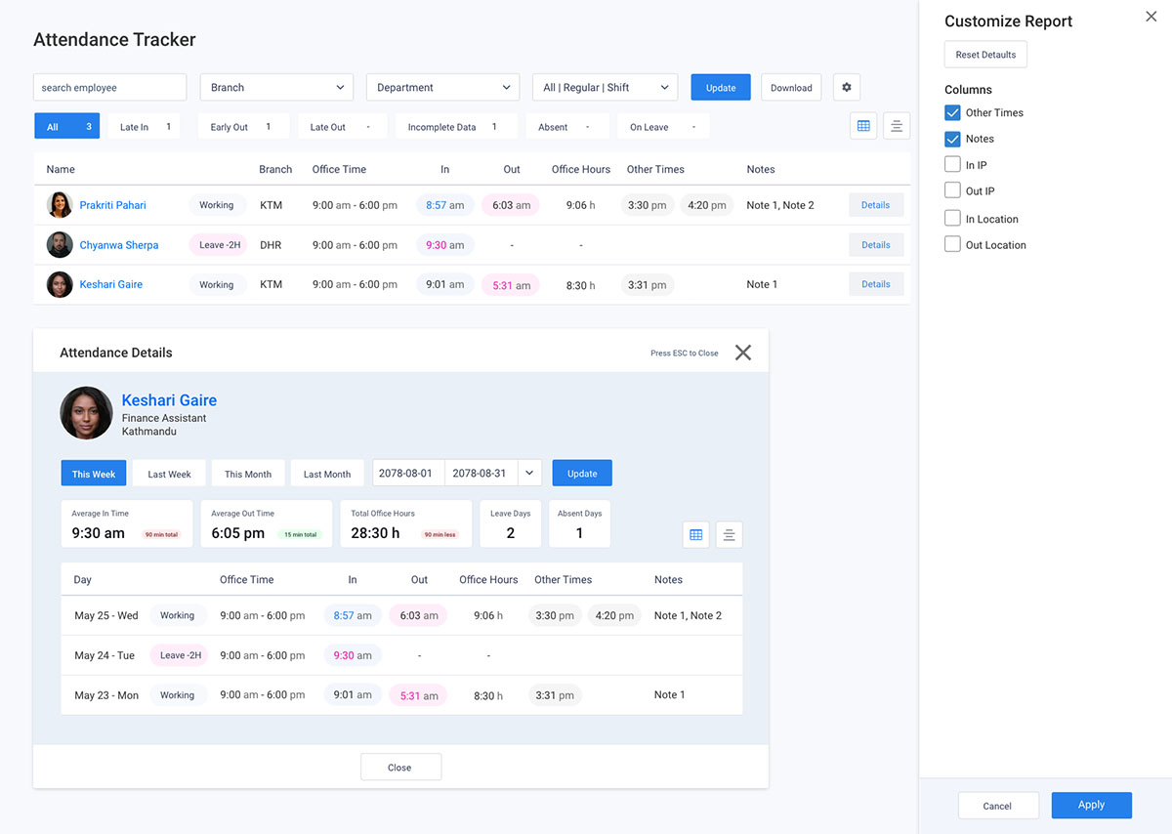This screenshot has height=834, width=1172.
Task: Check the Out Location column
Action: [x=952, y=244]
